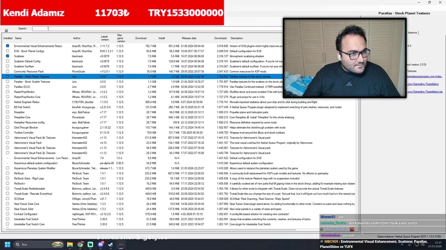The width and height of the screenshot is (446, 250).
Task: Sort by the Release date column header
Action: coord(189,38)
